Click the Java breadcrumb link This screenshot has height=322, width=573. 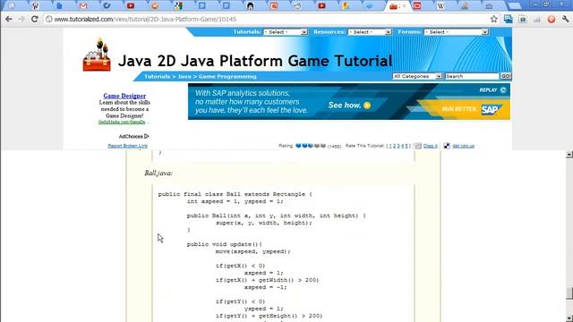184,77
